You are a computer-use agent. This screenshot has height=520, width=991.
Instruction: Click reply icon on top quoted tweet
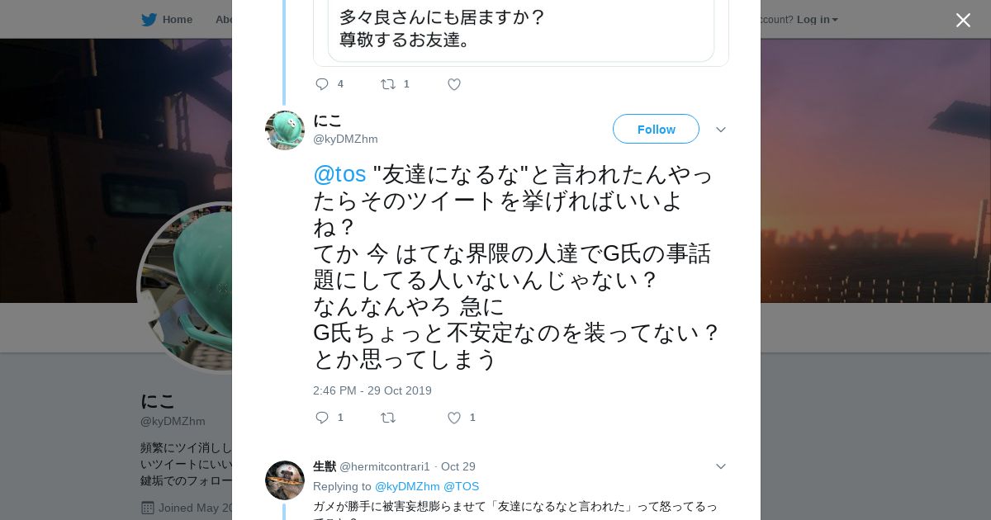click(322, 84)
